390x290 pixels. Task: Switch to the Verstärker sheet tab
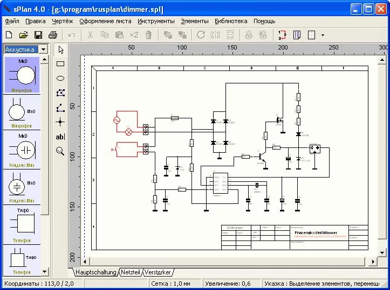pos(157,272)
